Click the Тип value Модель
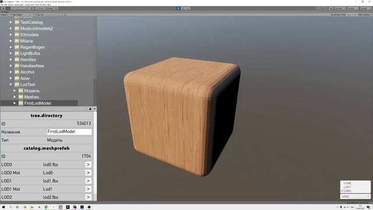Image resolution: width=373 pixels, height=210 pixels. click(x=55, y=140)
